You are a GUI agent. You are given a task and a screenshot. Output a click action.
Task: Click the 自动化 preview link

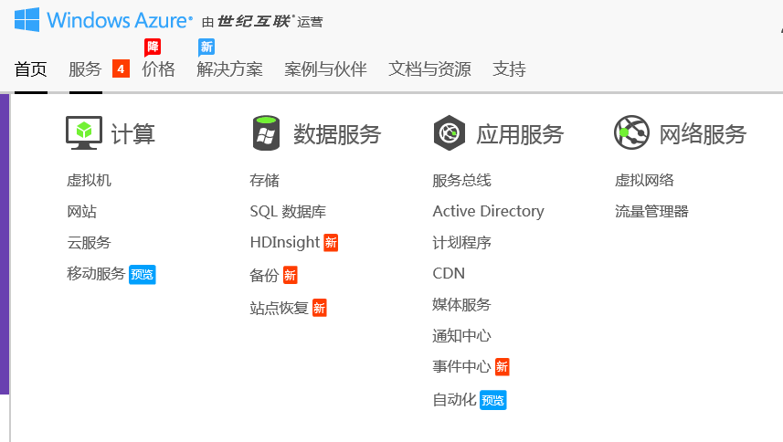454,400
